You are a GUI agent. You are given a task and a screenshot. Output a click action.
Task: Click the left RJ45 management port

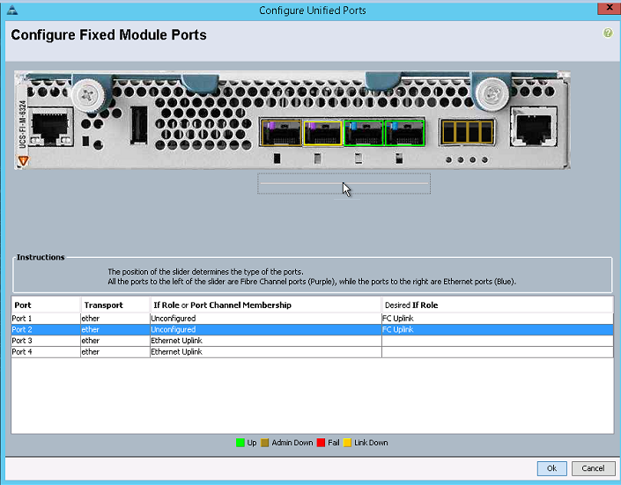[x=51, y=127]
